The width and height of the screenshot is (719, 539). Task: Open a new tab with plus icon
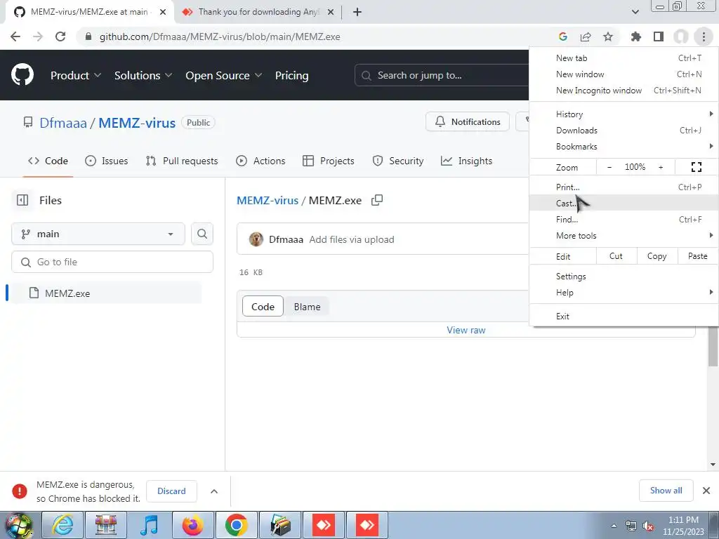(357, 12)
